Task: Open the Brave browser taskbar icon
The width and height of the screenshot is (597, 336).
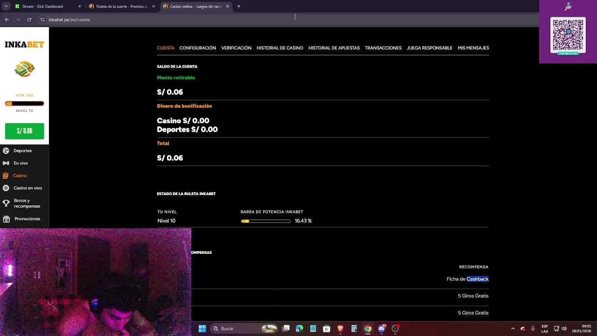Action: click(340, 329)
